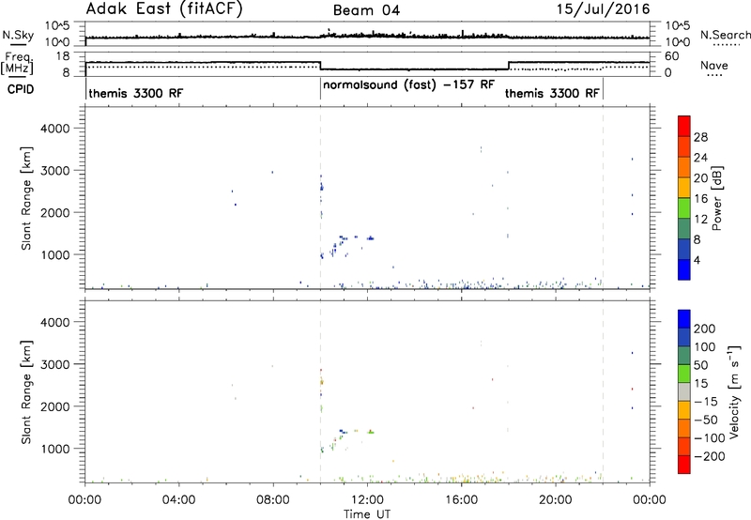Pick the red top segment of Power colorbar
The width and height of the screenshot is (751, 520).
tap(684, 126)
